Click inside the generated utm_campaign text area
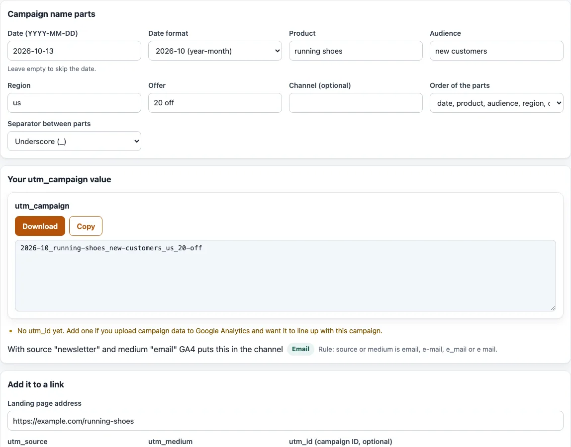571x447 pixels. click(285, 275)
